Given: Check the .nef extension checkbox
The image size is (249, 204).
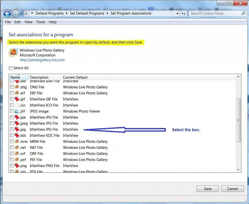Looking at the screenshot, I should click(x=12, y=148).
